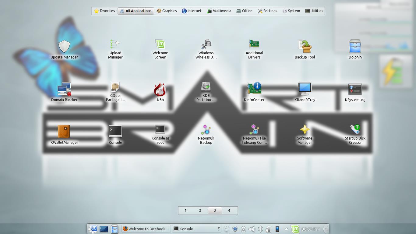Screen dimensions: 416x234
Task: Go to application page 4
Action: point(229,210)
